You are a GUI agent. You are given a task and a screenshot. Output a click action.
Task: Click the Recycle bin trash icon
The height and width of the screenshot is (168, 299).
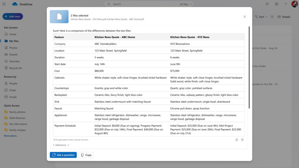click(6, 68)
